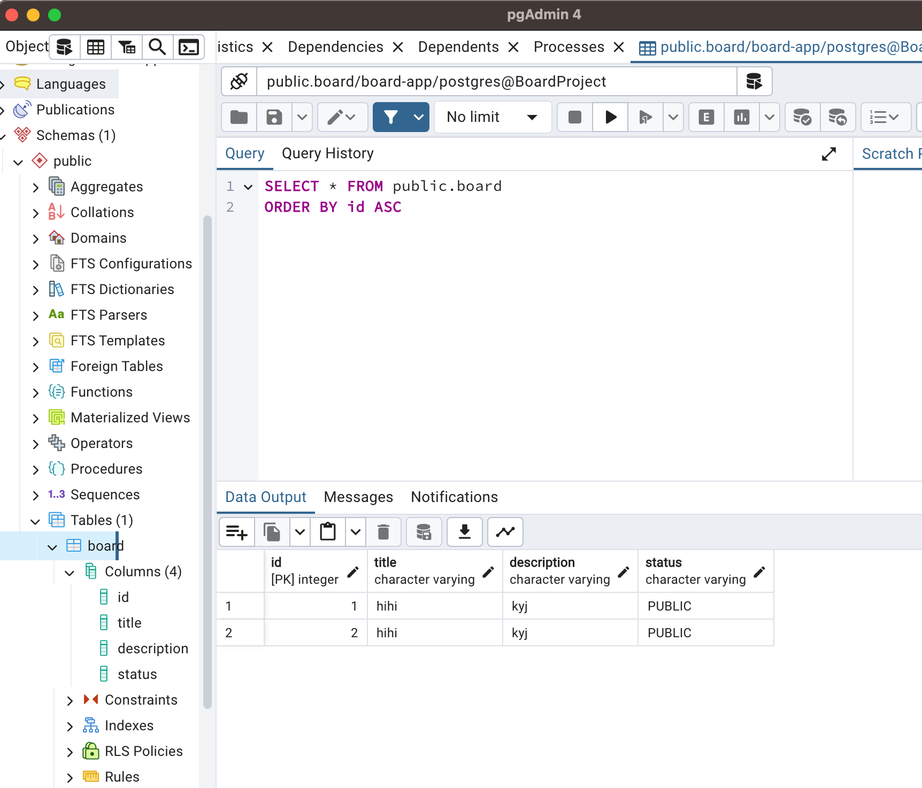Open the Query Tool icon in Object Explorer toolbar
The height and width of the screenshot is (788, 922).
pyautogui.click(x=64, y=48)
